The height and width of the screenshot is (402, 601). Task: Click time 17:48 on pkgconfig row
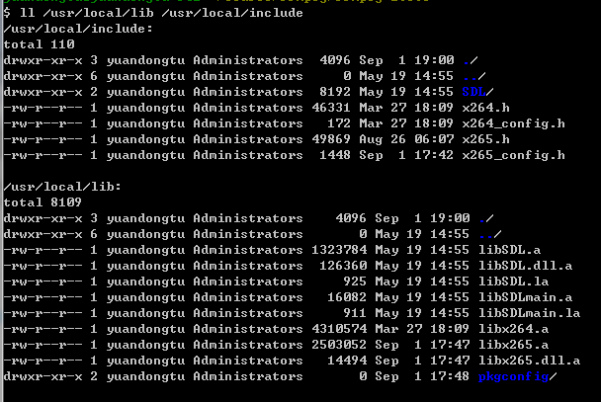coord(450,376)
